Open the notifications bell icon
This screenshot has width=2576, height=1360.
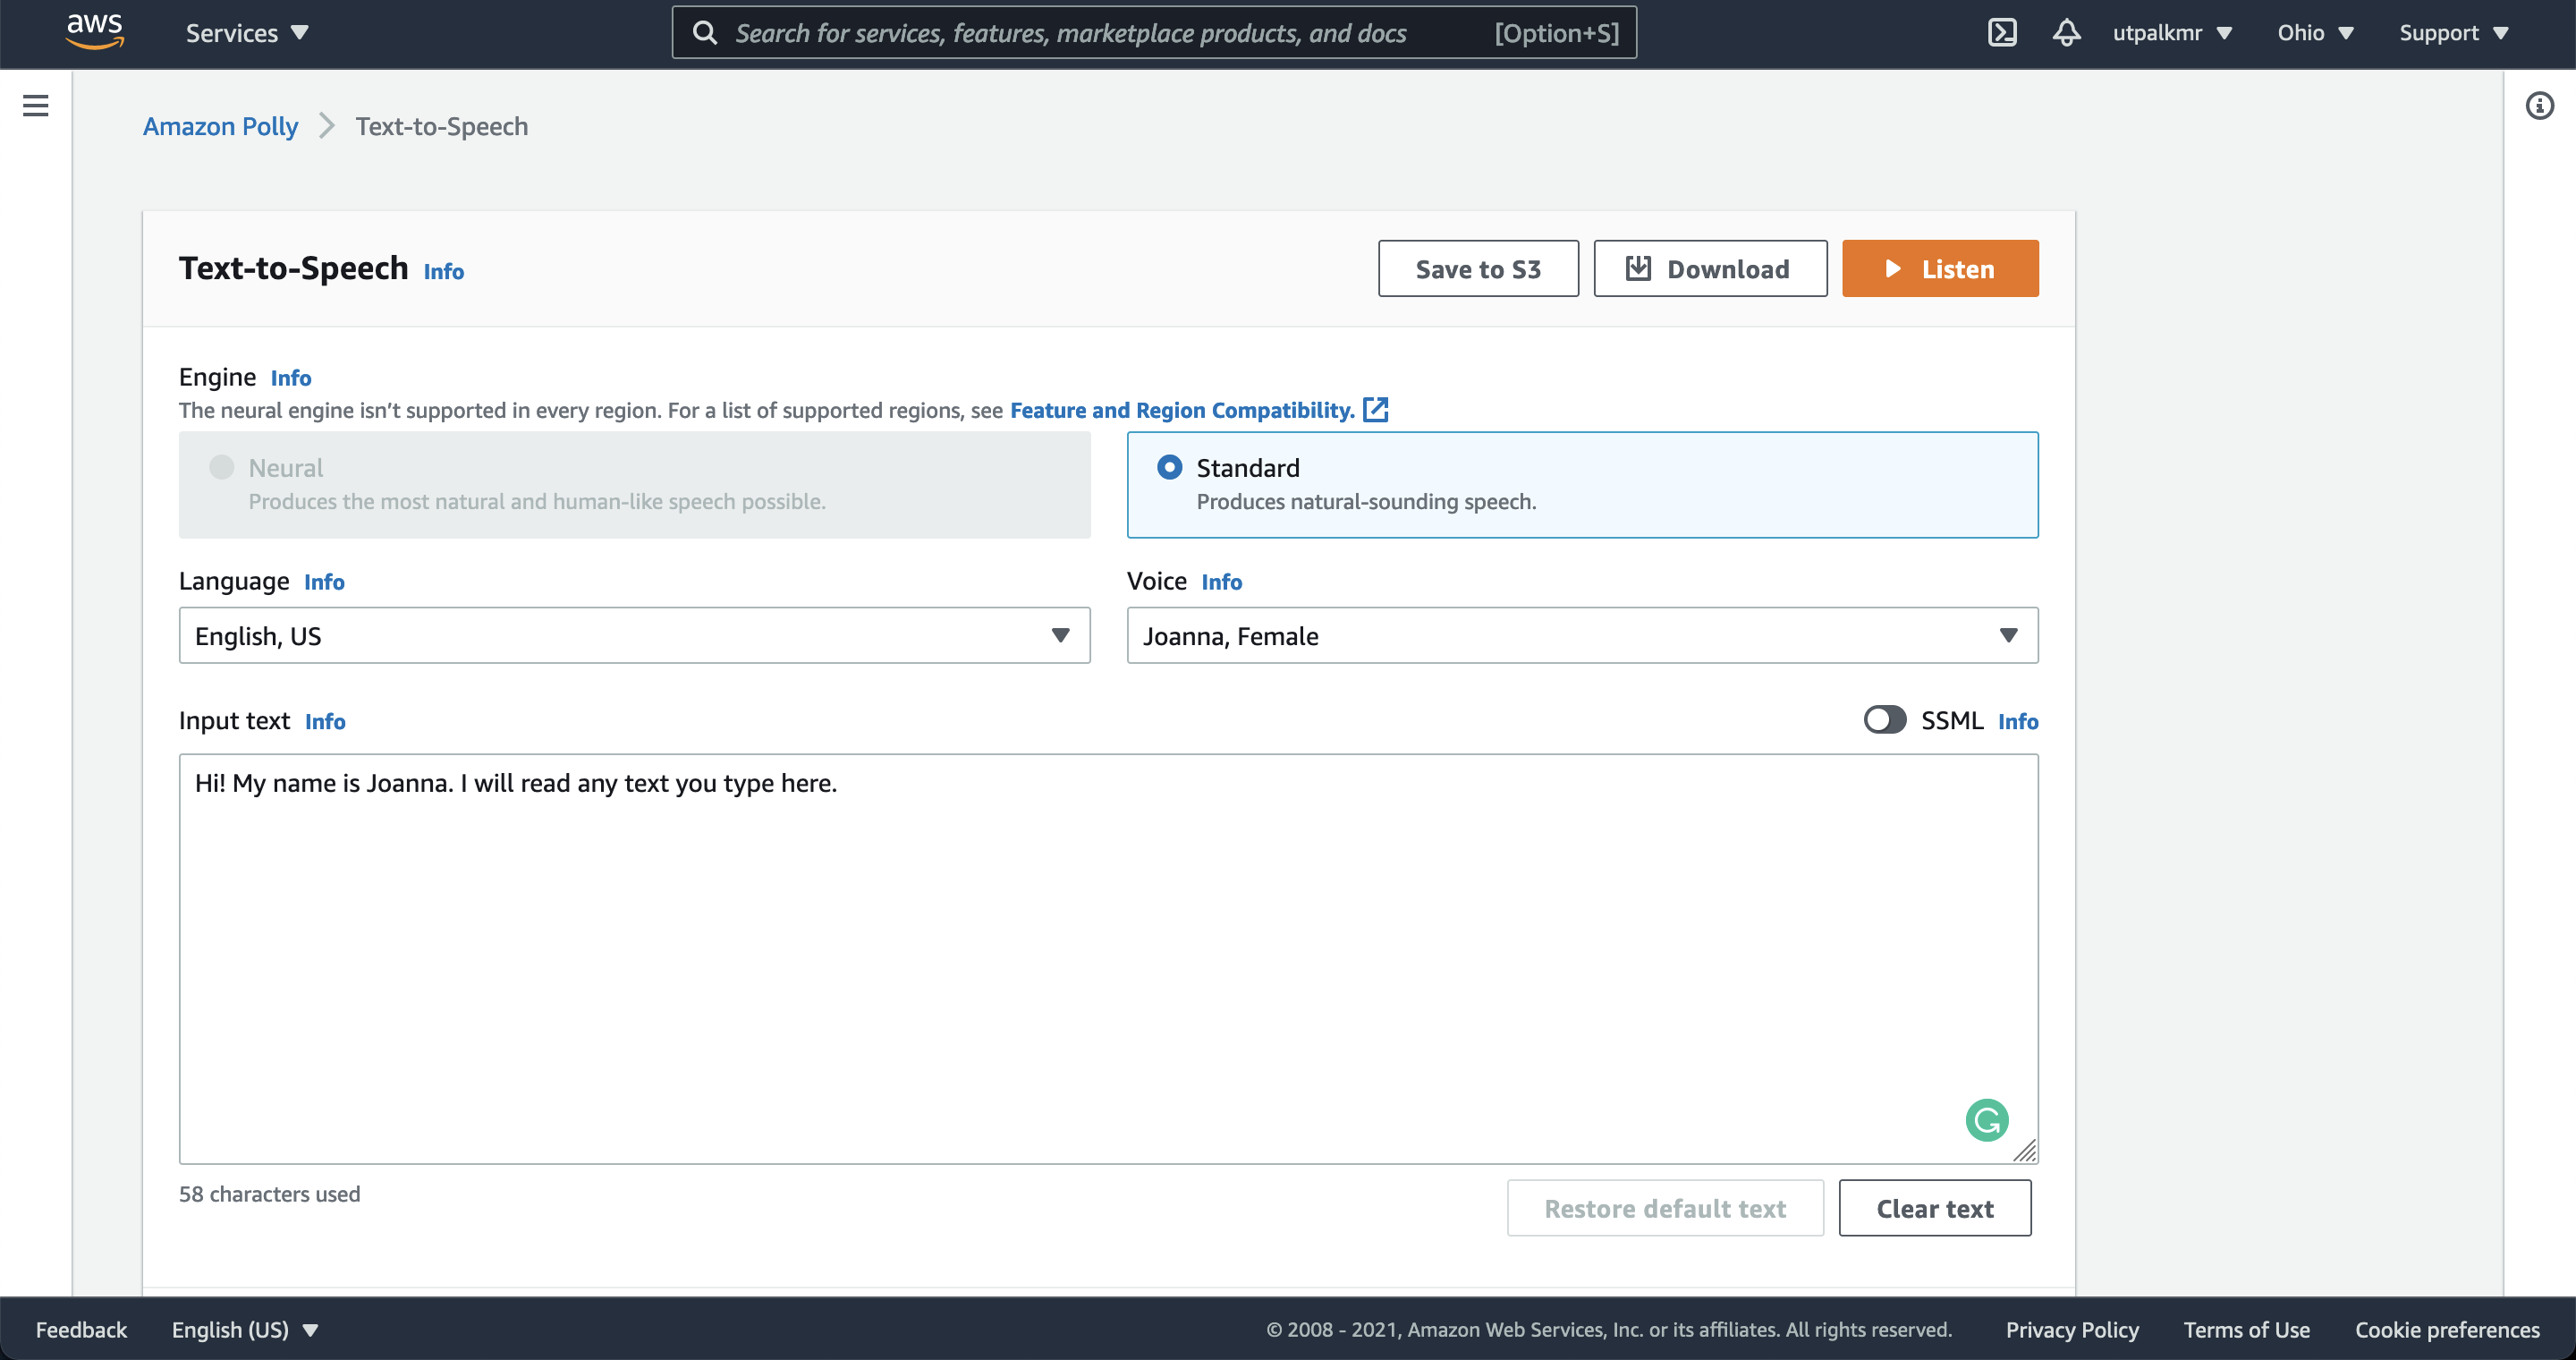(2066, 33)
